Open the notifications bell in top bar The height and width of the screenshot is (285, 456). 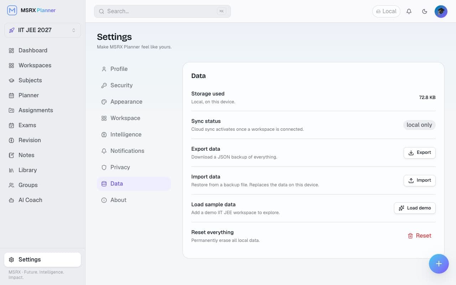click(409, 11)
